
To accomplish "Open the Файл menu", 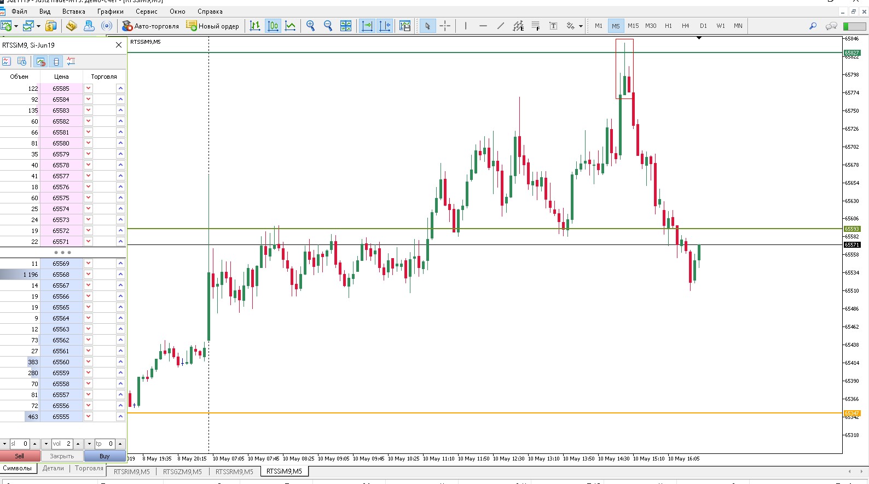I will coord(19,11).
